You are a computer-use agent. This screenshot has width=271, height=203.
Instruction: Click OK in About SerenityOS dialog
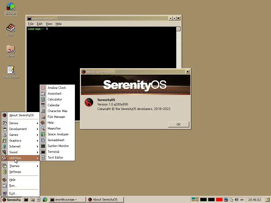[179, 124]
